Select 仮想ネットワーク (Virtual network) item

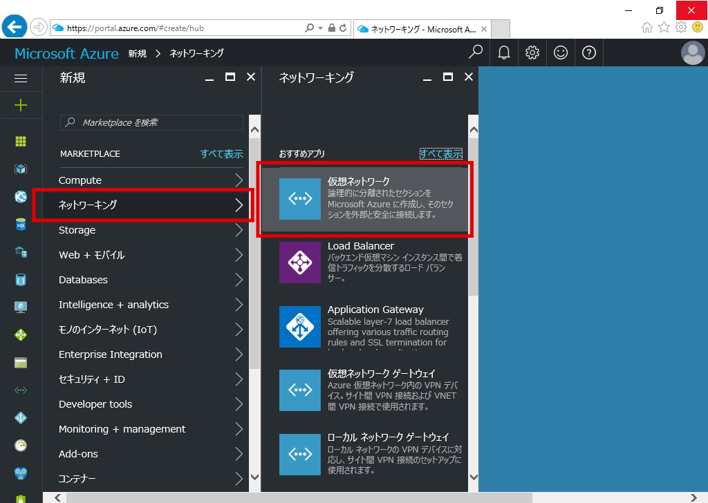(365, 199)
